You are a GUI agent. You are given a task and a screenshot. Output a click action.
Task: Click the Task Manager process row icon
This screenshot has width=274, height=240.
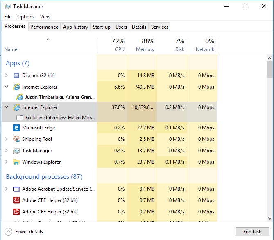[x=16, y=151]
